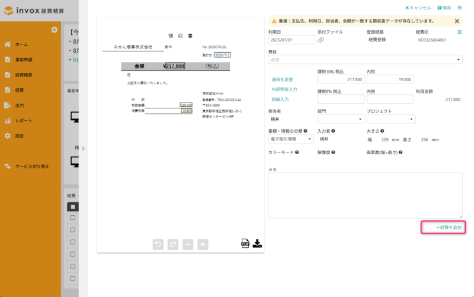This screenshot has height=297, width=474.
Task: Open the 書類・情報の分類 dropdown
Action: [291, 139]
